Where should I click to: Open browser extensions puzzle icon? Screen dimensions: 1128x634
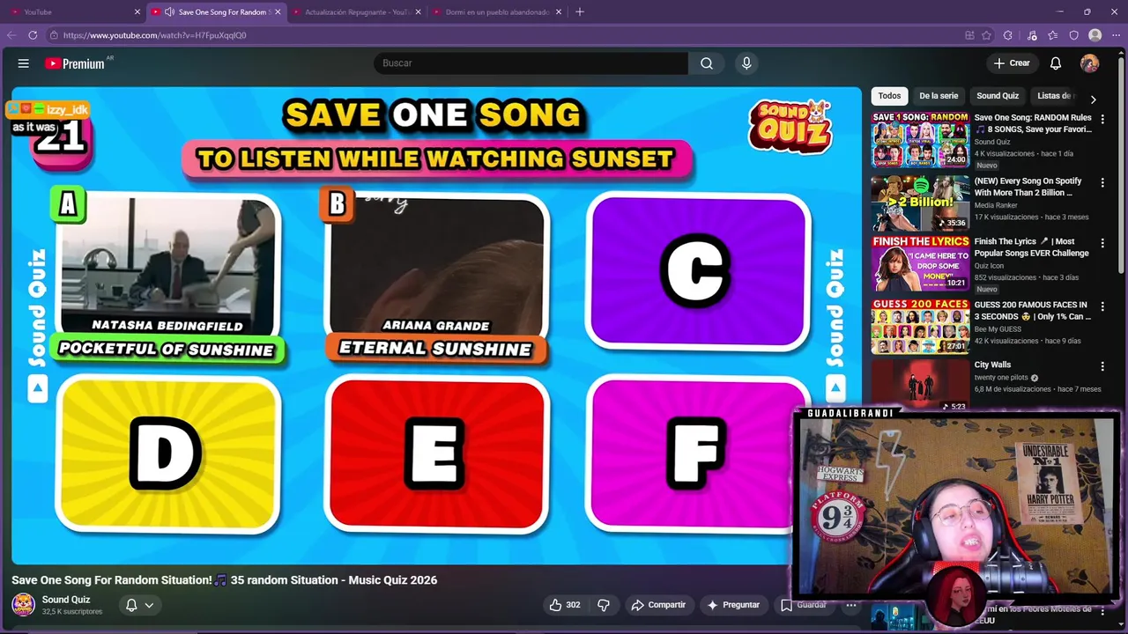pos(1008,35)
